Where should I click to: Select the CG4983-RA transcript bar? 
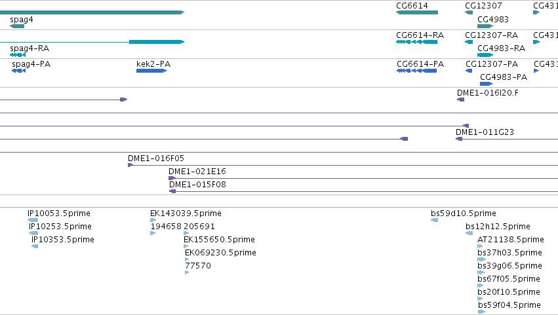[x=485, y=55]
